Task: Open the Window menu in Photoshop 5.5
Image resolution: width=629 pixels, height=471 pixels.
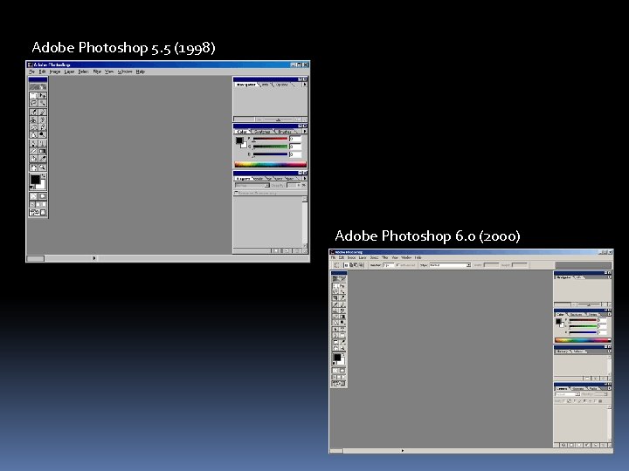Action: (125, 72)
